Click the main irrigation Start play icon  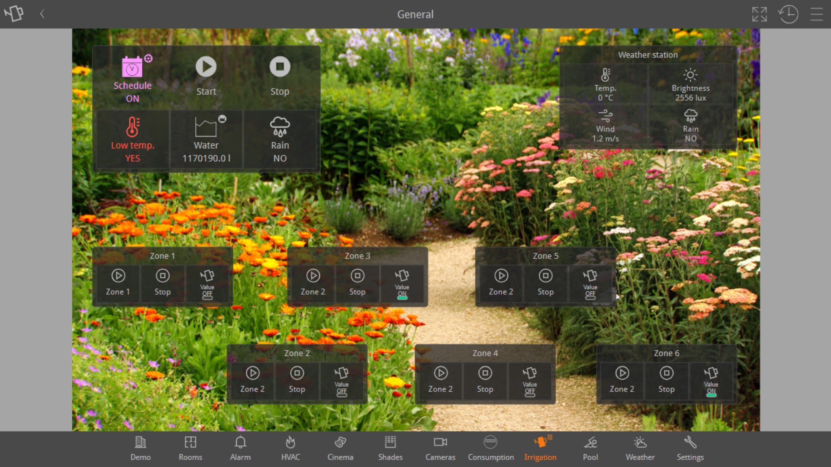206,67
